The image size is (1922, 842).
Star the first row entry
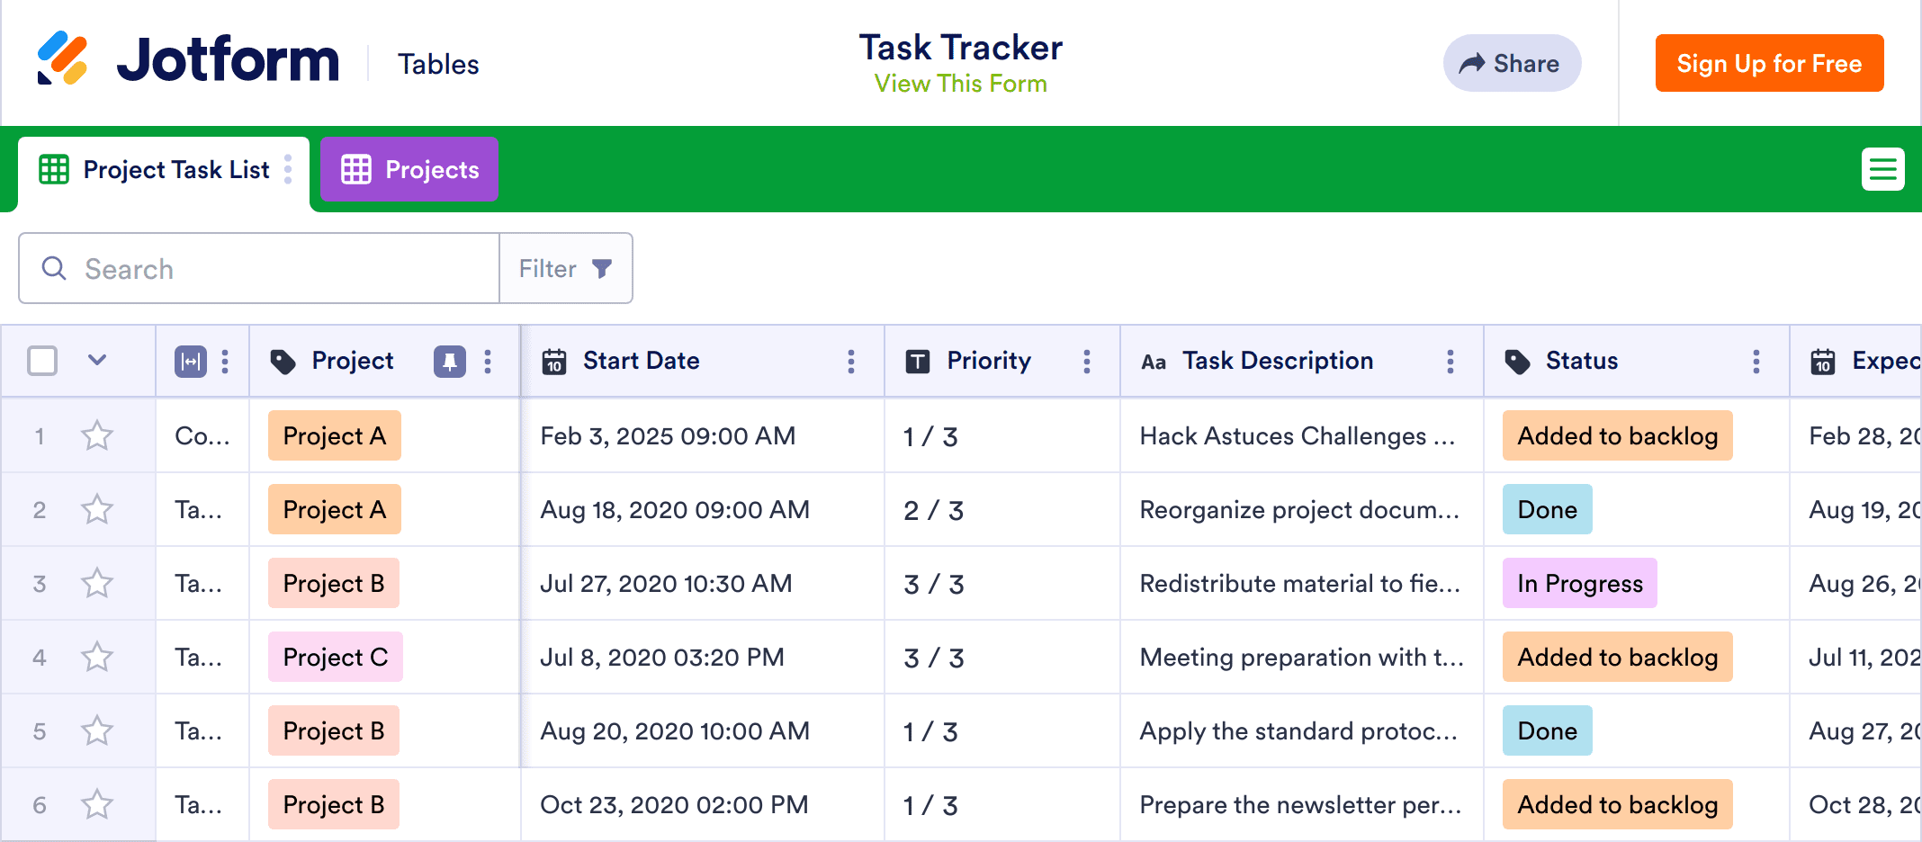point(97,436)
